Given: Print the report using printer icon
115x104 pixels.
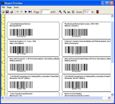Looking at the screenshot, I should (11, 12).
